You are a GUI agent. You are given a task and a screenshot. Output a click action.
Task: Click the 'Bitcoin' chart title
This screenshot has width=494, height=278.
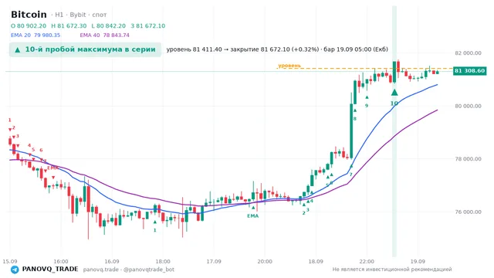click(29, 15)
